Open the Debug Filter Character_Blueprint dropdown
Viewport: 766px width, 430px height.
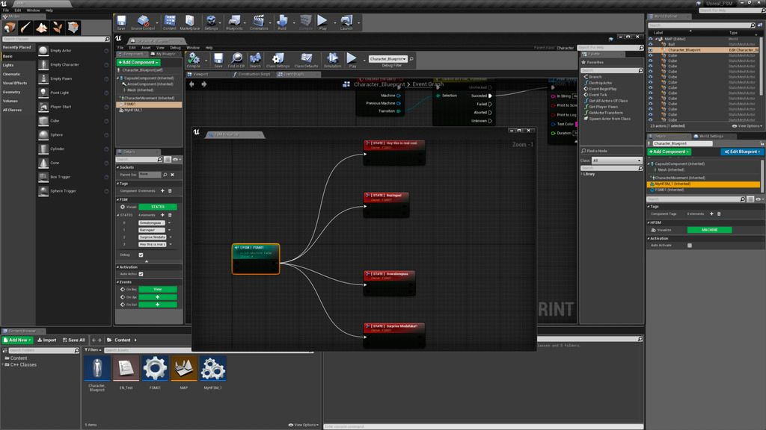[387, 59]
